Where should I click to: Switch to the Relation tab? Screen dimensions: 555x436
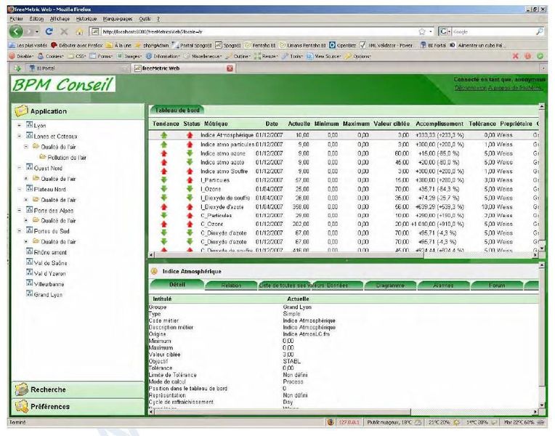[x=231, y=286]
